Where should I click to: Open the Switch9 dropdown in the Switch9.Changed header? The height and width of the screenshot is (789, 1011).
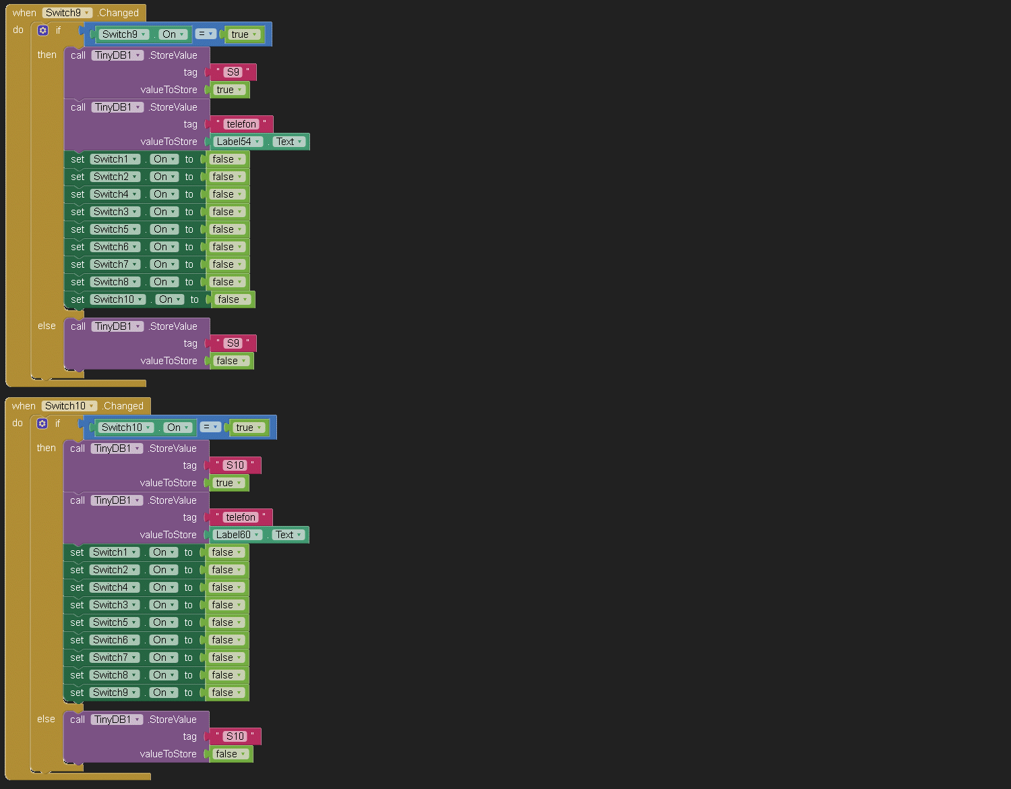pyautogui.click(x=67, y=13)
